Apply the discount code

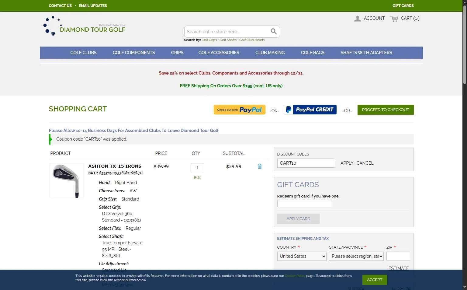click(x=347, y=163)
